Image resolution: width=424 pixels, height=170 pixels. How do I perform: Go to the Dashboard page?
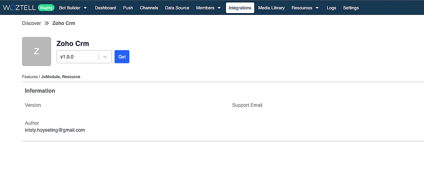point(106,8)
